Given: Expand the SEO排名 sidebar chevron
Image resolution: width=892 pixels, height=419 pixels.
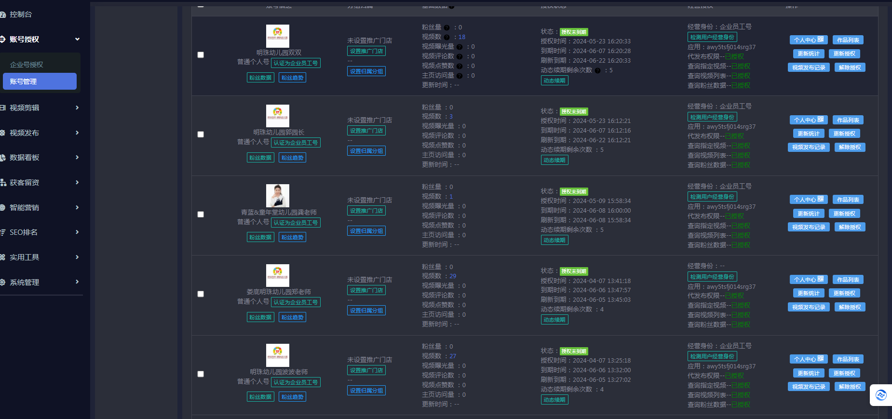Looking at the screenshot, I should coord(77,232).
